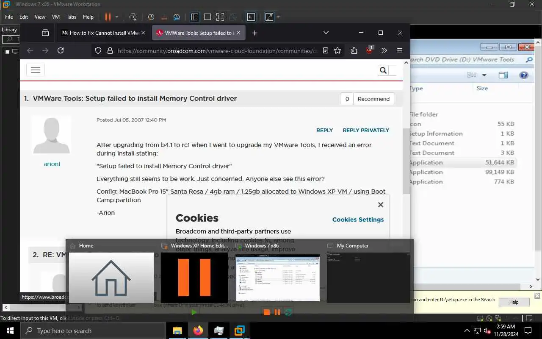Select the Windows 7 x86 thumbnail
Viewport: 542px width, 339px height.
[277, 278]
